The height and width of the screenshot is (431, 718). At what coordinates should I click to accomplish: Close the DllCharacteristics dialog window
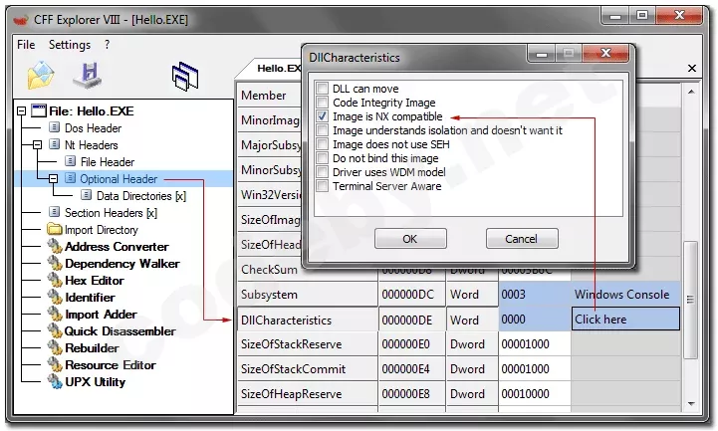point(605,53)
